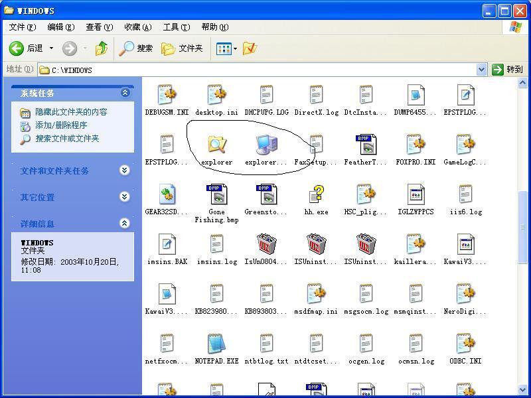Viewport: 531px width, 398px height.
Task: Go up one folder level
Action: point(102,48)
